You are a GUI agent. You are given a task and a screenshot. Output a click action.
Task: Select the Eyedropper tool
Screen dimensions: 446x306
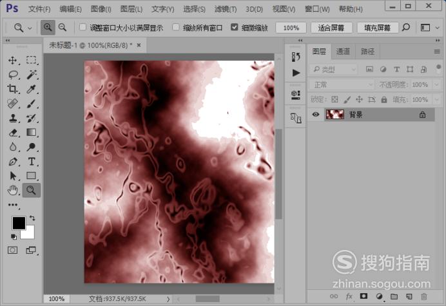(31, 89)
